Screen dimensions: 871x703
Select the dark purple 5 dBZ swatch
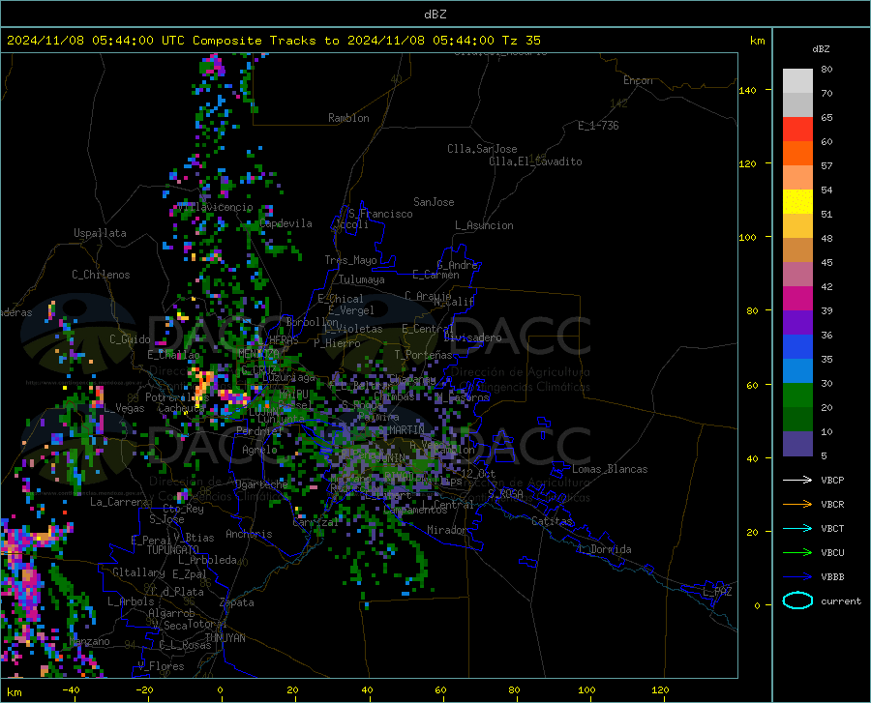click(797, 444)
